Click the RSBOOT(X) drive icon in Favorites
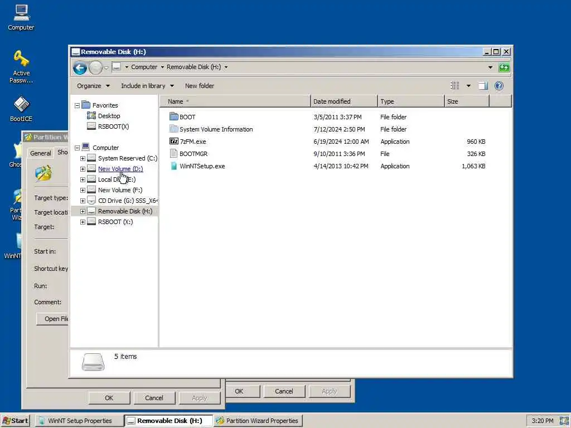This screenshot has height=428, width=571. coord(91,126)
